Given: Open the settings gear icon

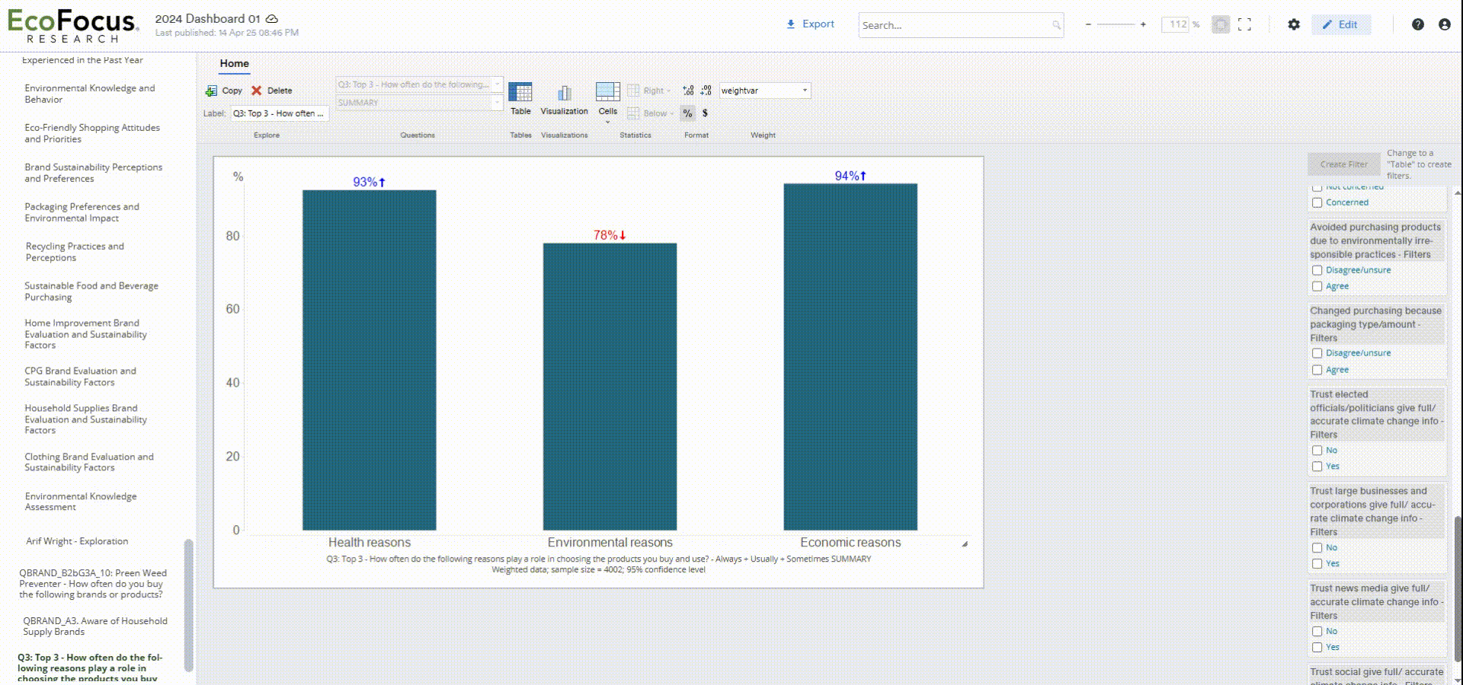Looking at the screenshot, I should [x=1294, y=24].
